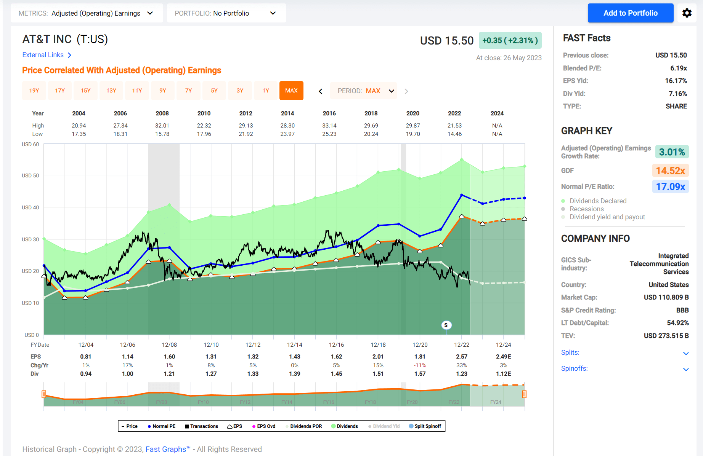Screen dimensions: 703x456
Task: Open the PORTFOLIO dropdown
Action: (x=226, y=13)
